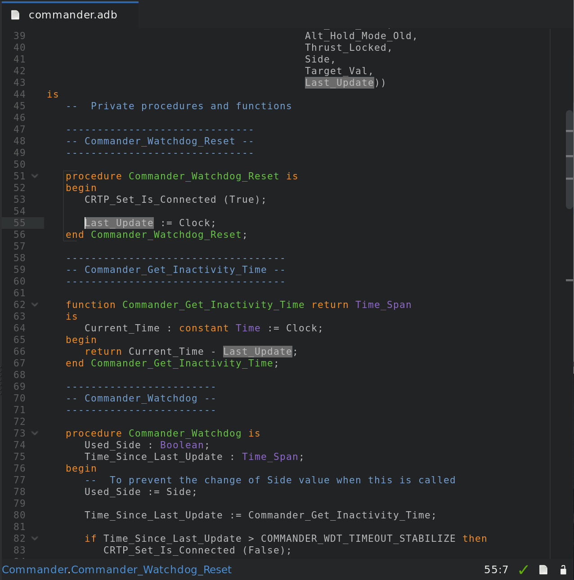Collapse the fold arrow at line 62
This screenshot has width=574, height=580.
click(35, 305)
